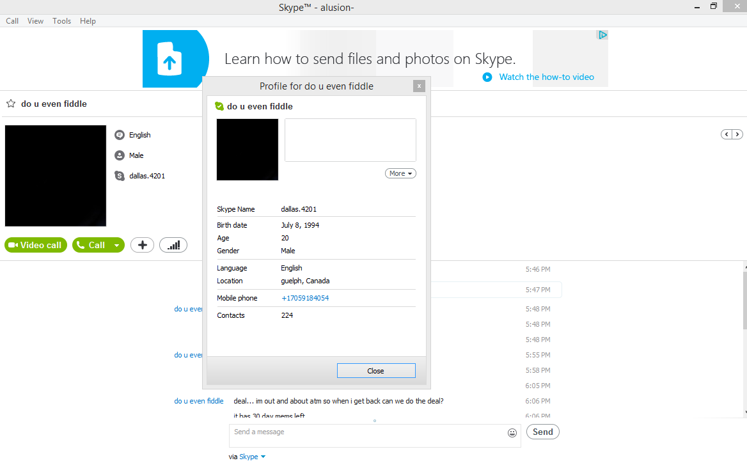Select birth date July 8, 1994
The image size is (747, 463).
(300, 225)
